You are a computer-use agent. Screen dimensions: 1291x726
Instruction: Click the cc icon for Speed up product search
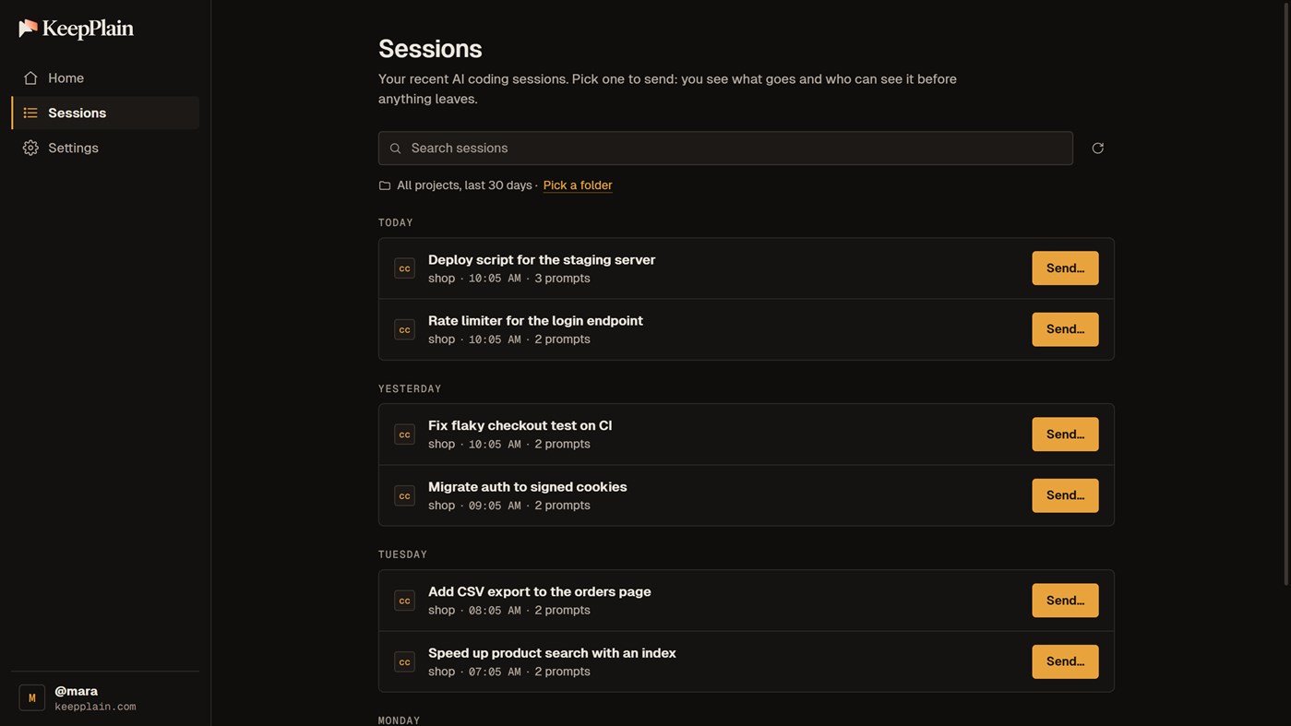[x=404, y=661]
